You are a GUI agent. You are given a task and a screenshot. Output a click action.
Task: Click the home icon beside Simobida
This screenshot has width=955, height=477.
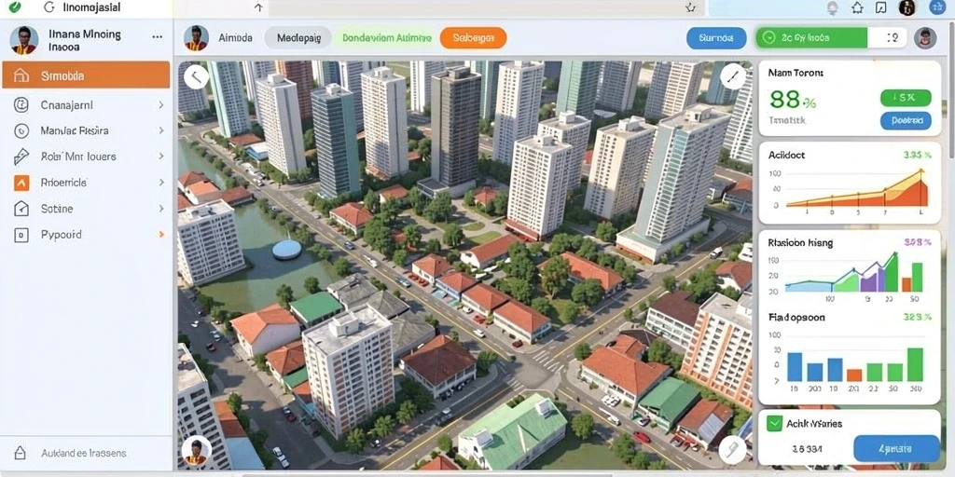coord(21,76)
